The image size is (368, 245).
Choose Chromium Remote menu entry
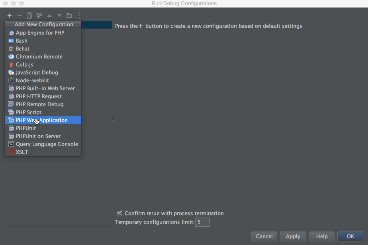43,57
